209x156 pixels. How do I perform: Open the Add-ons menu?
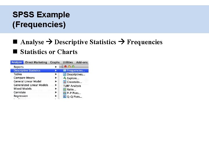tap(82, 62)
